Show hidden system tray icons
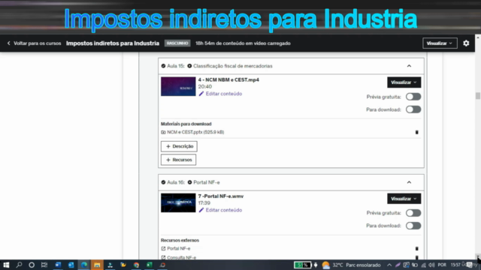This screenshot has width=481, height=270. coord(389,265)
